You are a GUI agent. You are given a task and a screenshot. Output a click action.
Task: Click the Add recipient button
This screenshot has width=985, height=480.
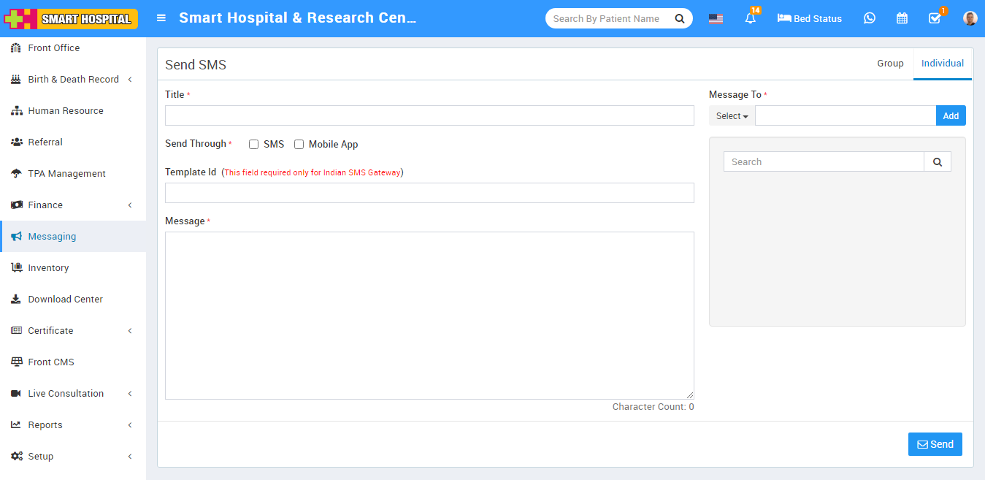point(951,116)
